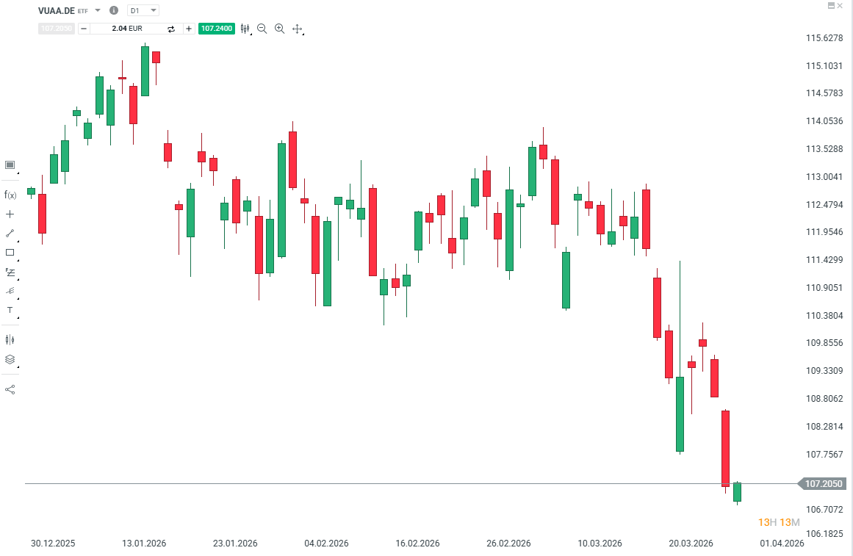Image resolution: width=853 pixels, height=556 pixels.
Task: Activate the chart pan tool
Action: 297,29
